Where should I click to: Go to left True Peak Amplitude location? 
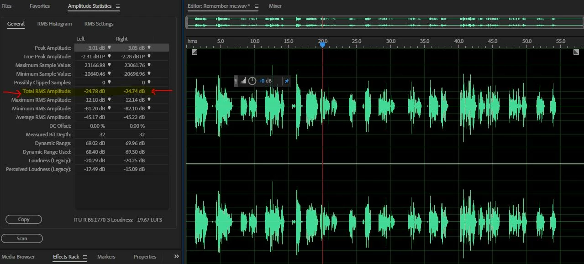[109, 56]
